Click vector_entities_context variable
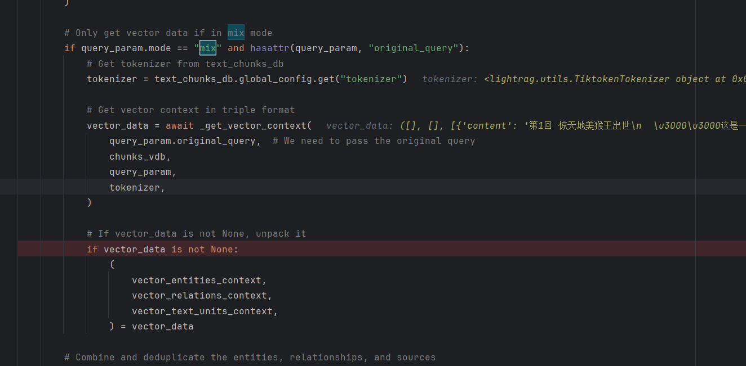 [x=196, y=280]
